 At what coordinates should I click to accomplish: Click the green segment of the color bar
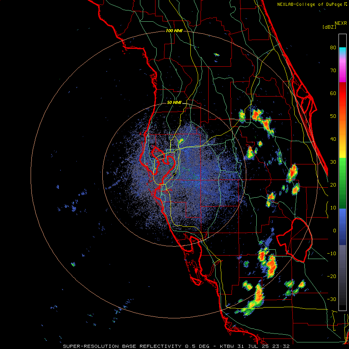(x=342, y=183)
